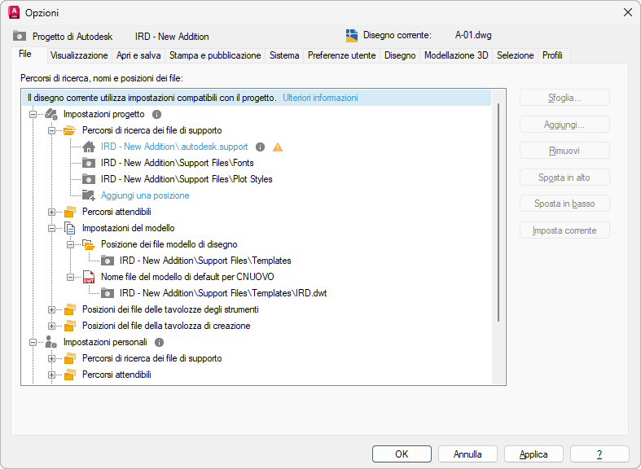The image size is (641, 469).
Task: Collapse the Impostazioni del modello node
Action: tap(51, 228)
